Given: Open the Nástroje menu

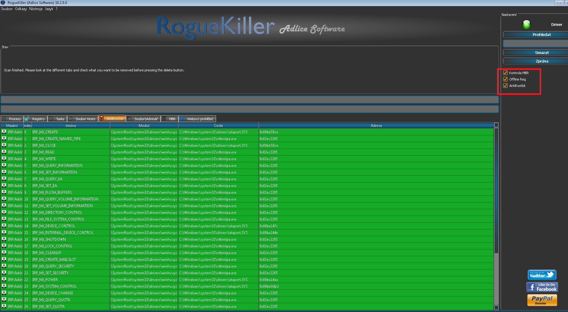Looking at the screenshot, I should click(x=36, y=9).
